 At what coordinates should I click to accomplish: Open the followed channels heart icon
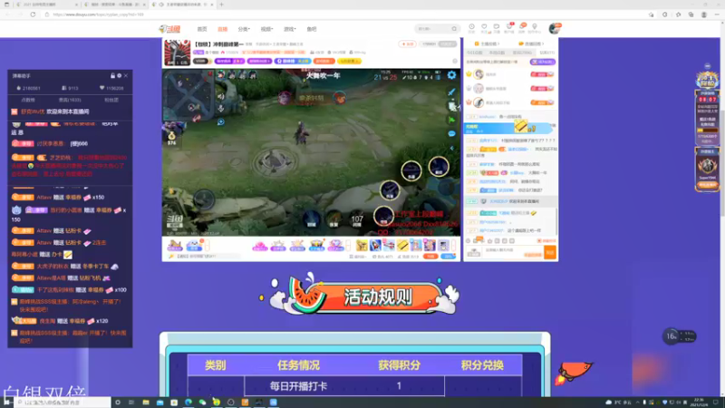[x=484, y=27]
